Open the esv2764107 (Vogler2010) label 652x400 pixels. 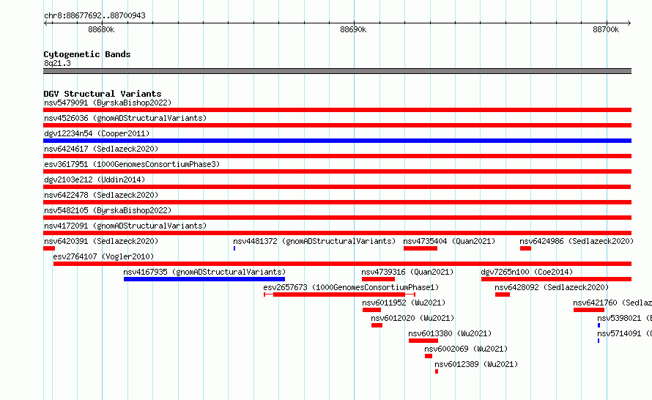(x=103, y=256)
